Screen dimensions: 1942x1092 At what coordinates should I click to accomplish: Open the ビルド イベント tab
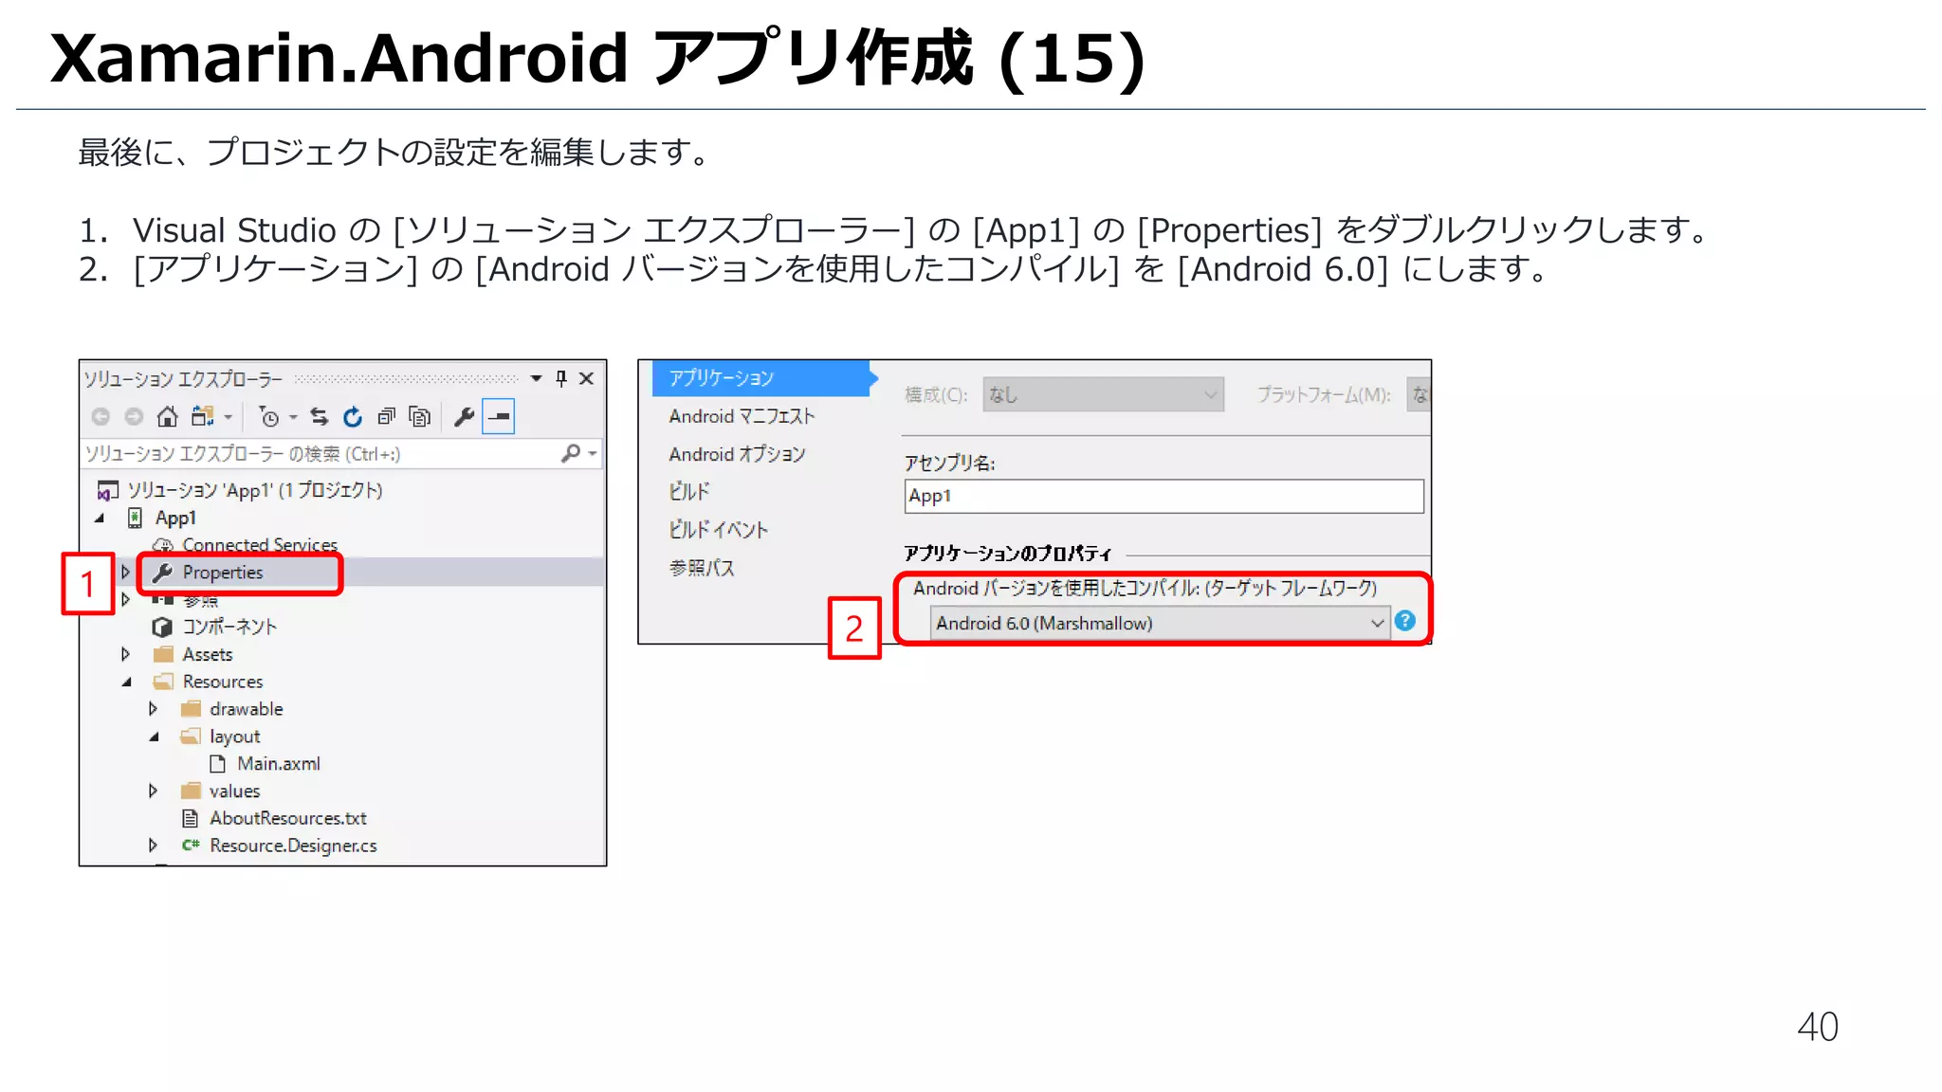718,529
